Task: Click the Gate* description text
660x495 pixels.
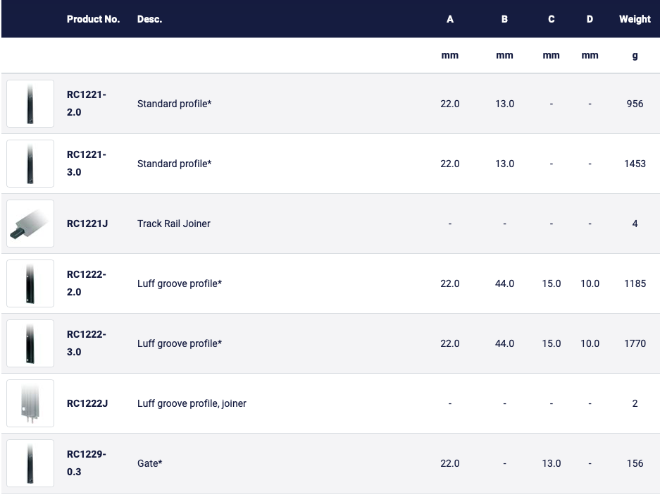Action: [149, 463]
